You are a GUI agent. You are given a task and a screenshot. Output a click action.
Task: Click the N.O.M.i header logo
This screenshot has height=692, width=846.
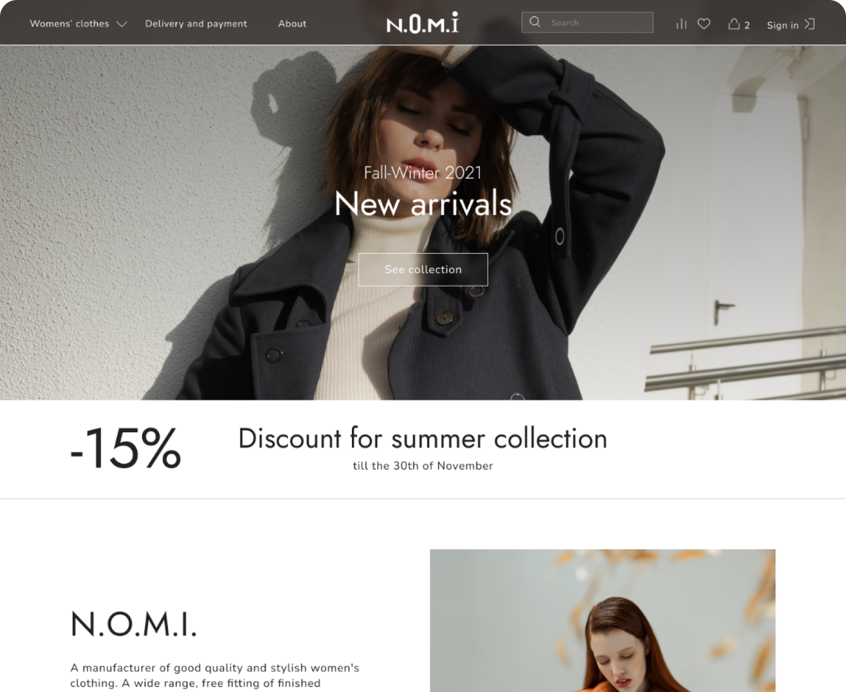422,23
